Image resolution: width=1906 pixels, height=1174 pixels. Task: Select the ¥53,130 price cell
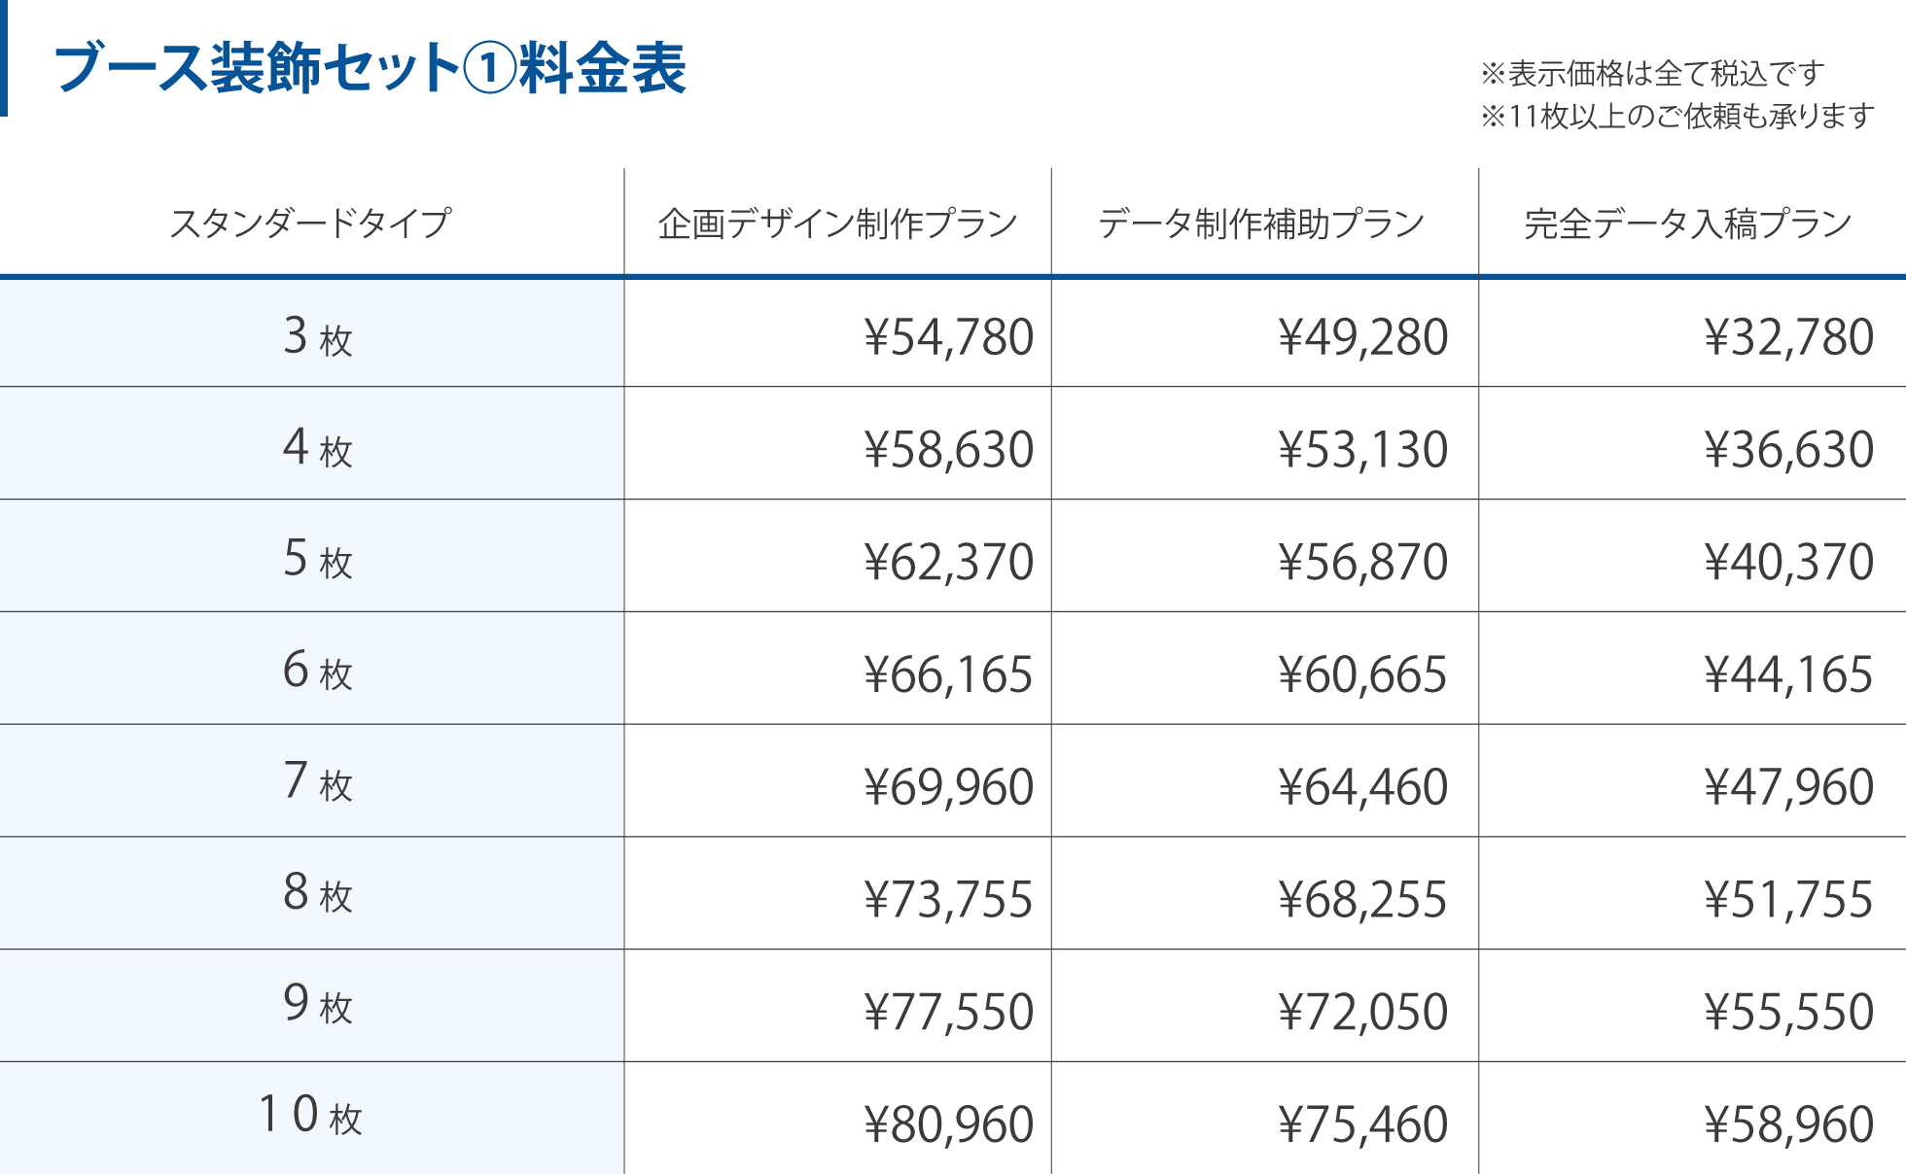point(1362,450)
